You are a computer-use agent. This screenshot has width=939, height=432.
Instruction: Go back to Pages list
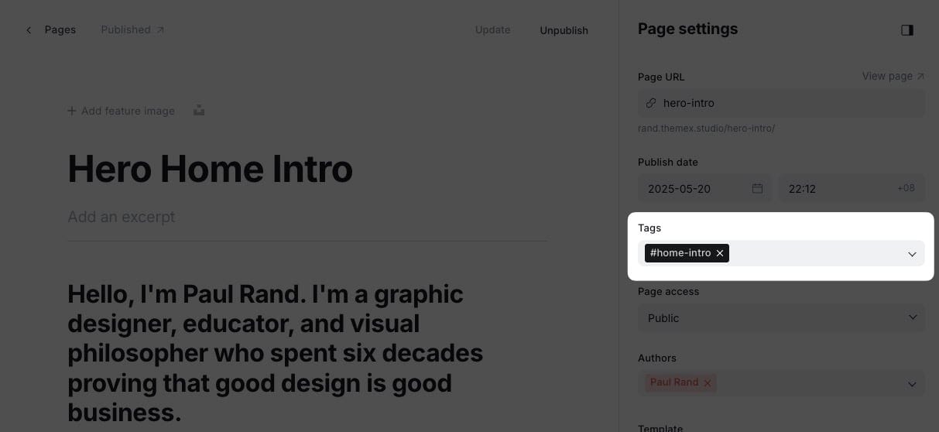click(60, 30)
